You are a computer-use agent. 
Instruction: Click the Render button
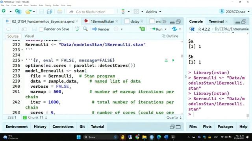101,29
